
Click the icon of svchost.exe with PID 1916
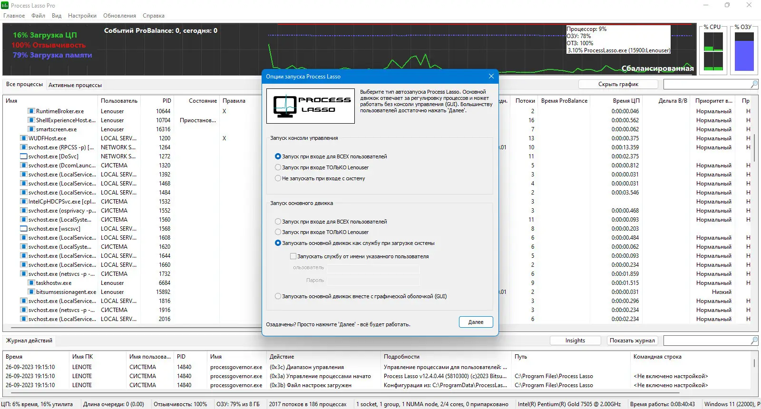pyautogui.click(x=24, y=310)
